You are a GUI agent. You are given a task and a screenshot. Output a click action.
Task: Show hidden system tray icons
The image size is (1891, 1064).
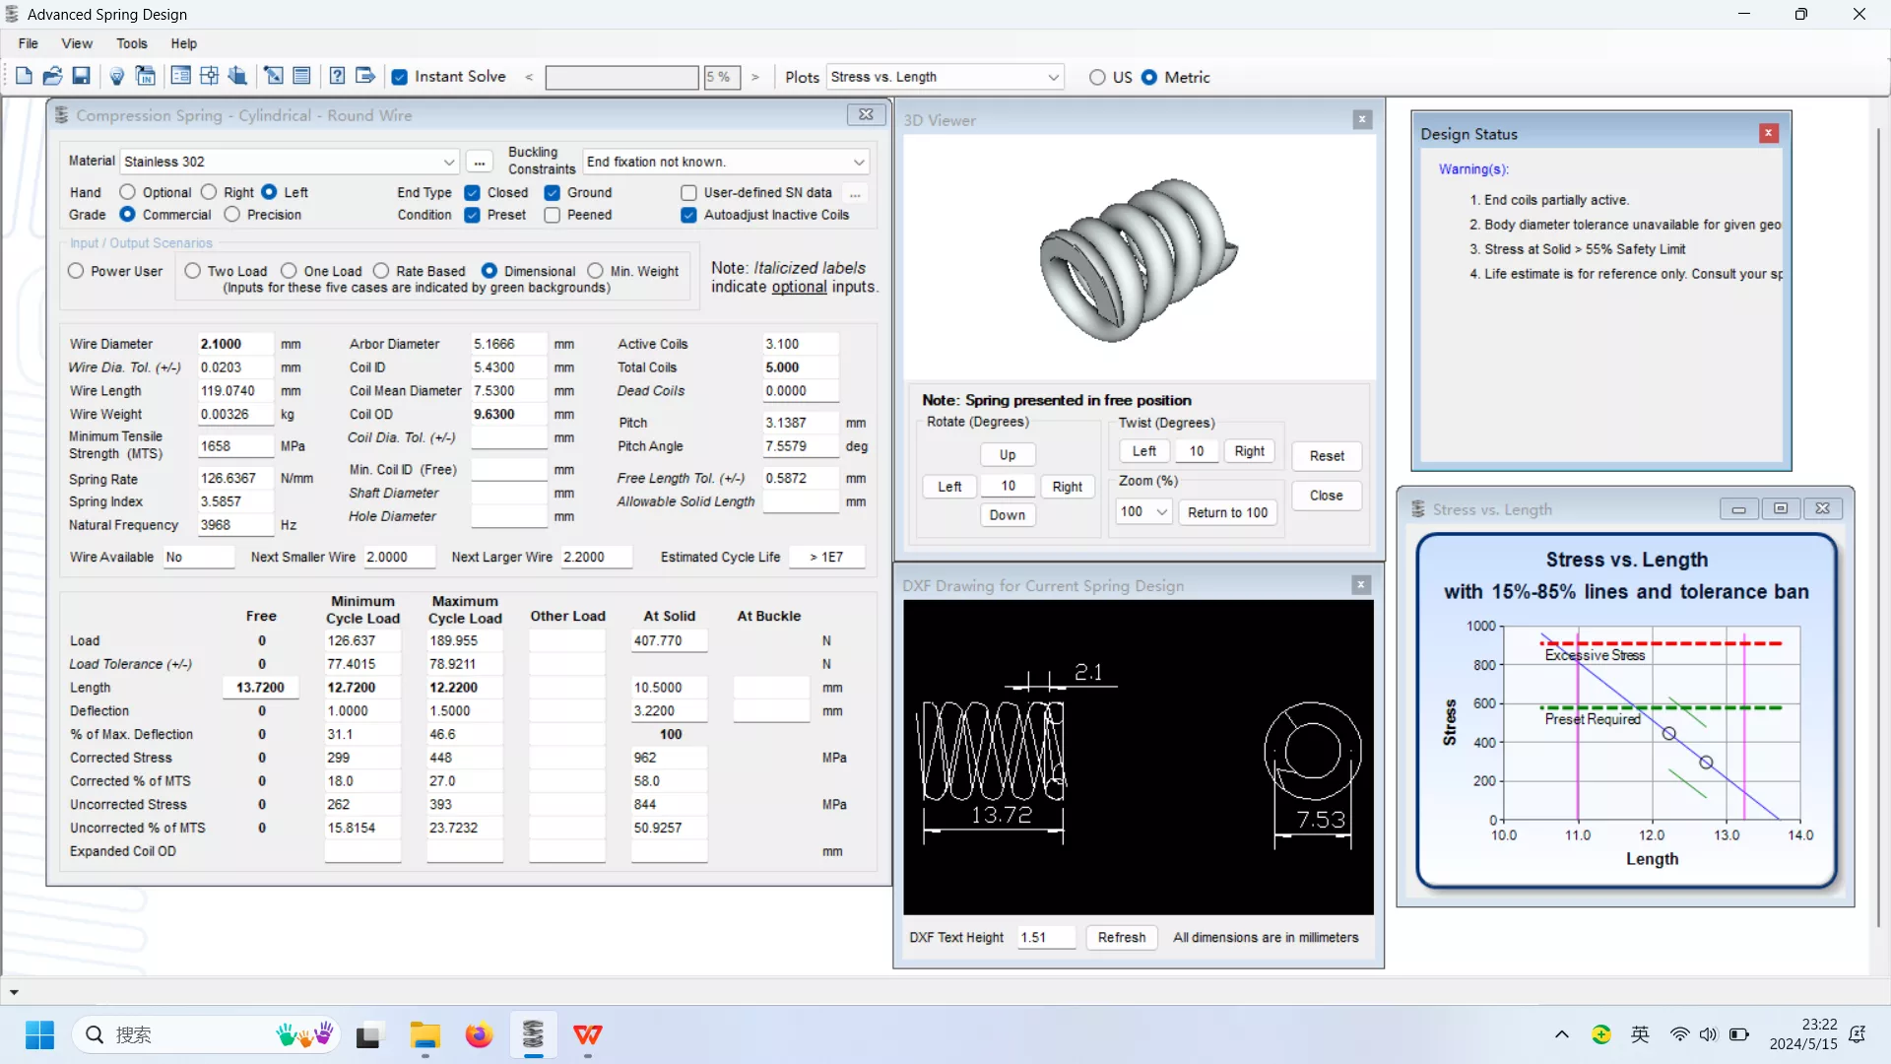pyautogui.click(x=1561, y=1035)
